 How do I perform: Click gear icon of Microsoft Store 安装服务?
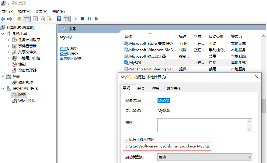coord(126,43)
